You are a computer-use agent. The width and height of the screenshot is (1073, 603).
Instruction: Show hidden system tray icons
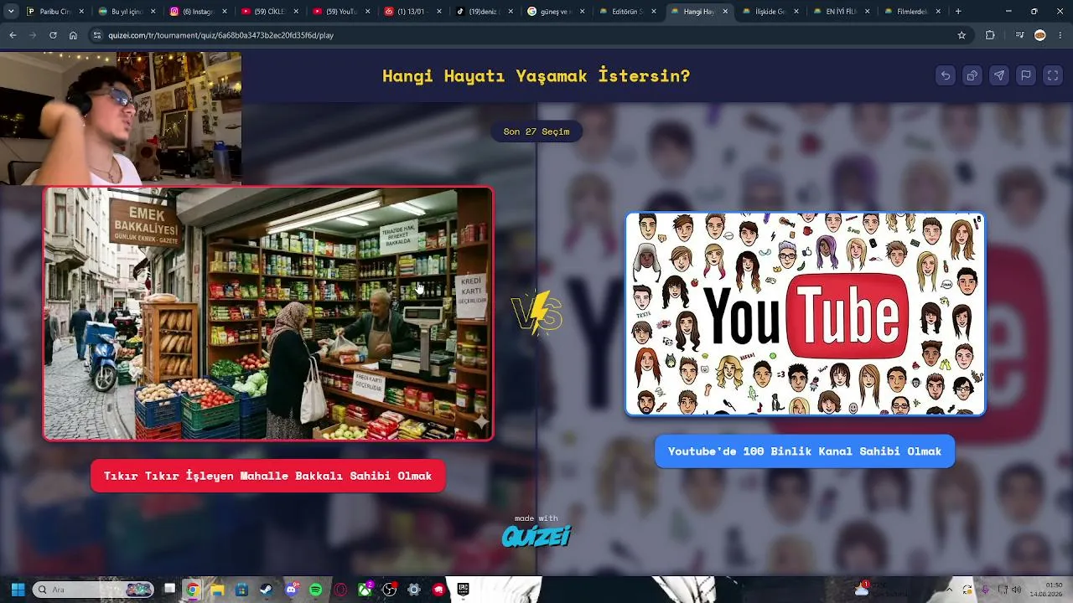(950, 590)
